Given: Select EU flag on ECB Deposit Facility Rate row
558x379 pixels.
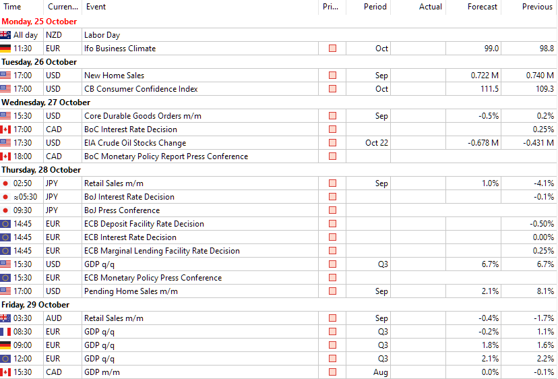Looking at the screenshot, I should (x=5, y=224).
